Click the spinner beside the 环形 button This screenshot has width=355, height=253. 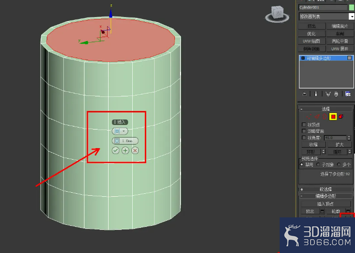pos(323,152)
